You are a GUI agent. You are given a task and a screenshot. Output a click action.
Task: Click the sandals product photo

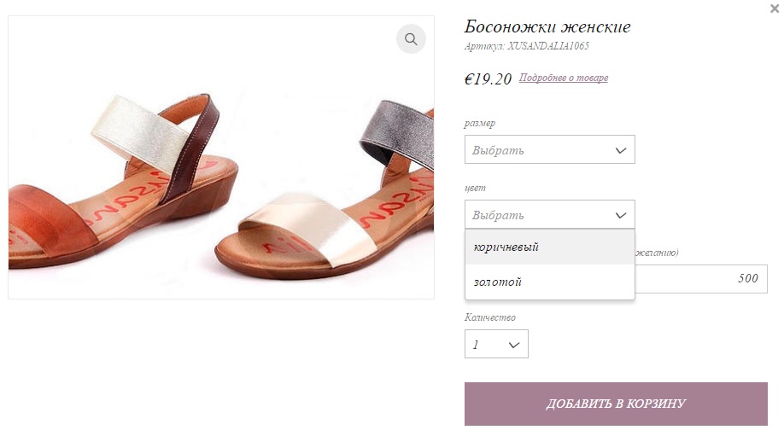[x=221, y=157]
